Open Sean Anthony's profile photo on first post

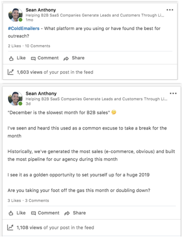pyautogui.click(x=16, y=15)
